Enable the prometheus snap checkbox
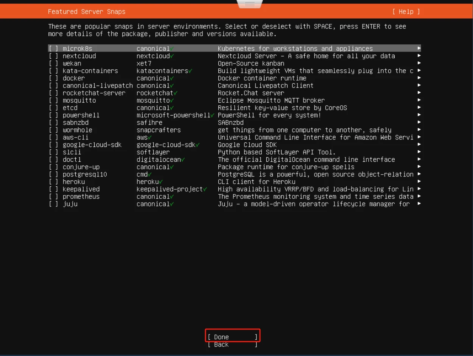Screen dimensions: 473x356 coord(53,196)
